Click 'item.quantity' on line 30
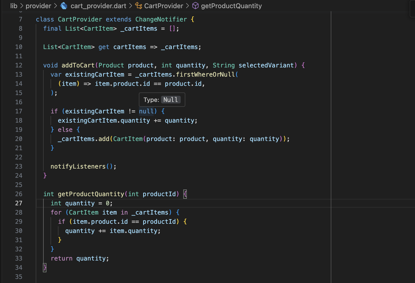 coord(133,231)
